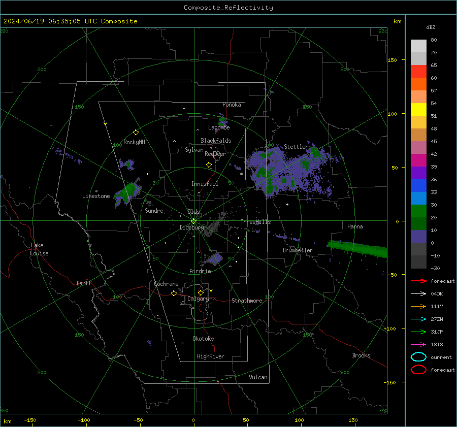Viewport: 457px width, 427px height.
Task: Click the Composite_Reflectivity title
Action: 228,8
